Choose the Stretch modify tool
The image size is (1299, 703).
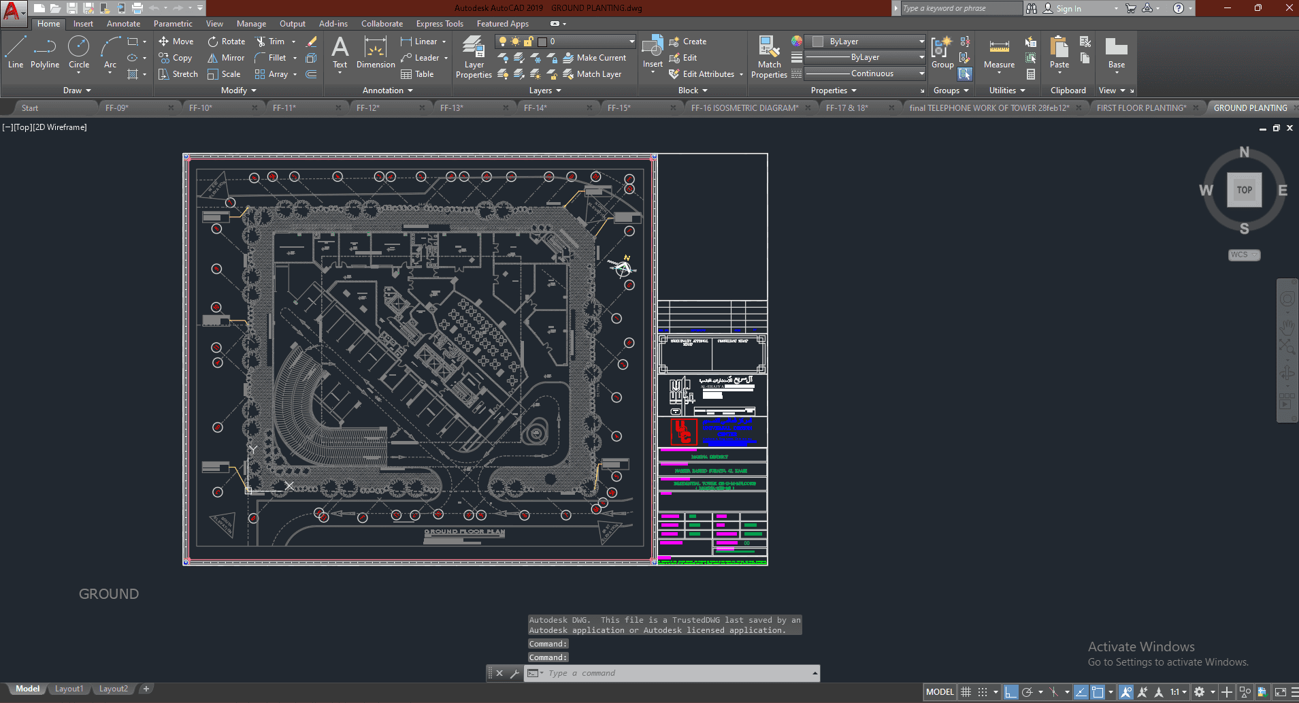point(178,74)
